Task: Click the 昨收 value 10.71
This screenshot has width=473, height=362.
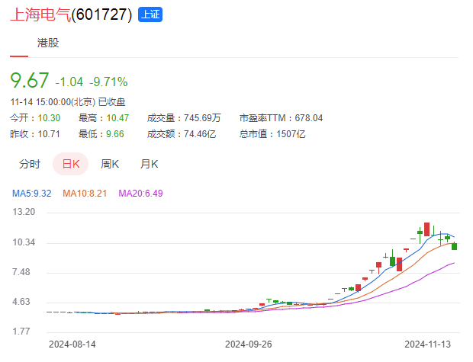Action: click(49, 134)
